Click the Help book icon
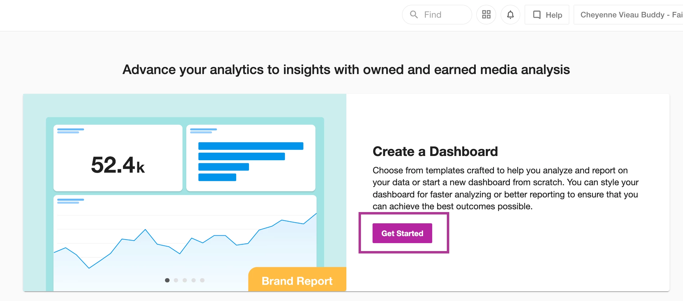The image size is (683, 301). coord(537,15)
